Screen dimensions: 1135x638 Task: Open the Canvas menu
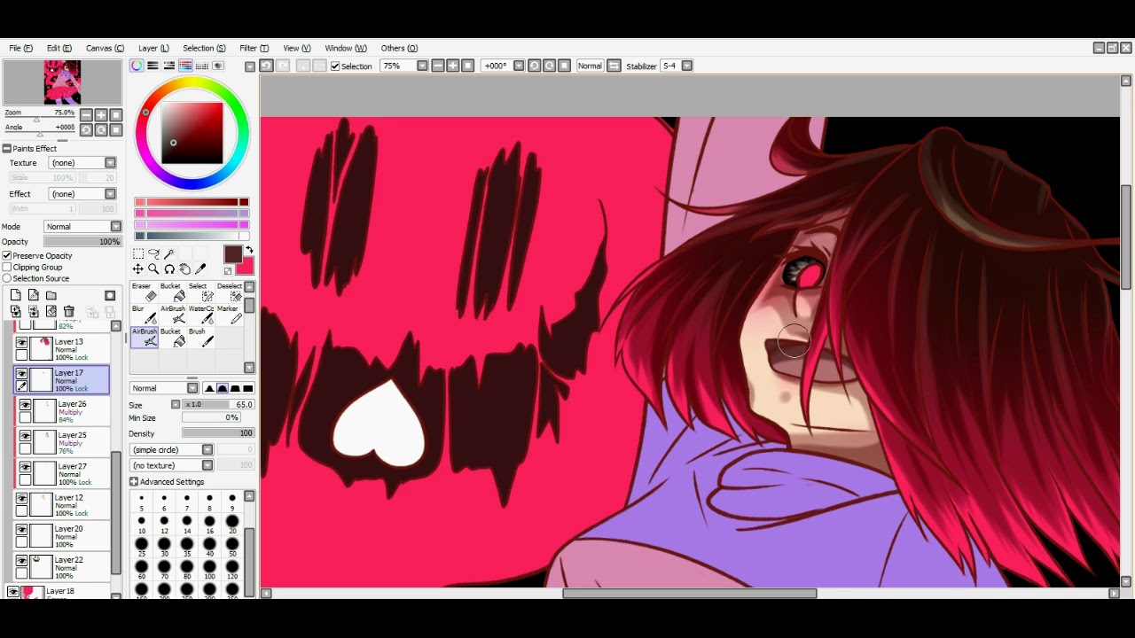tap(105, 48)
